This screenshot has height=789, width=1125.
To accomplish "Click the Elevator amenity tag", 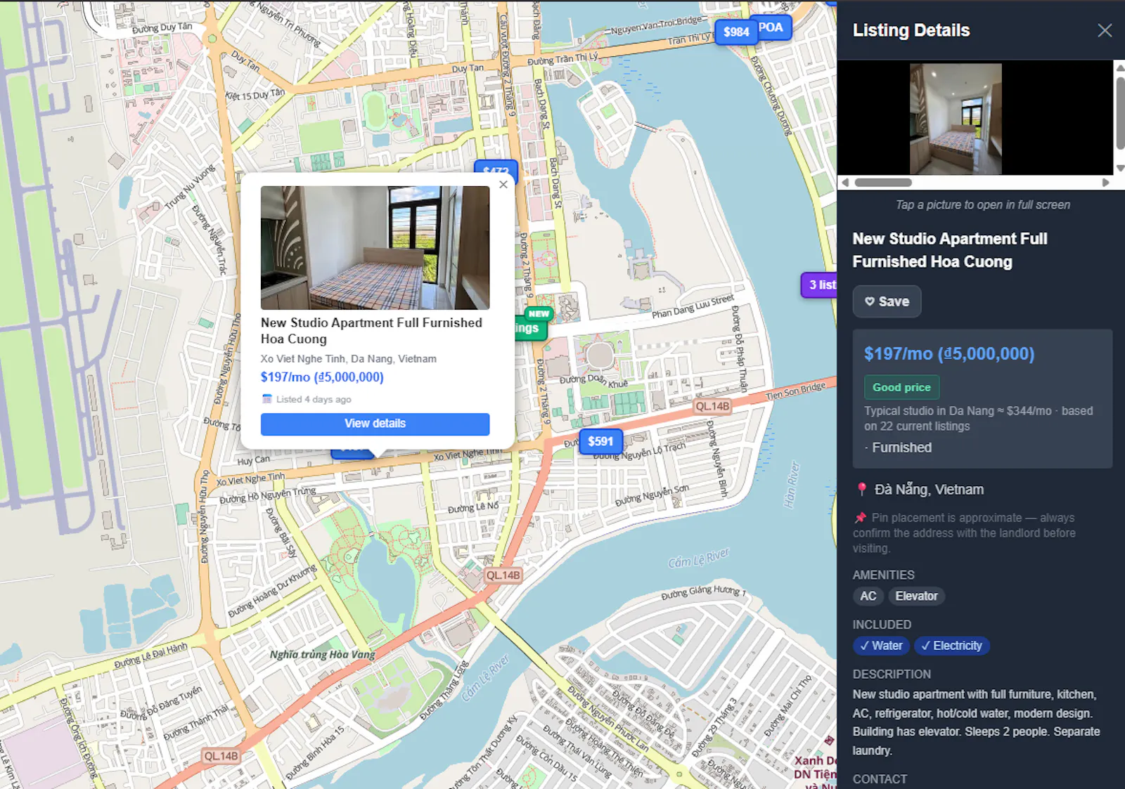I will pos(916,596).
